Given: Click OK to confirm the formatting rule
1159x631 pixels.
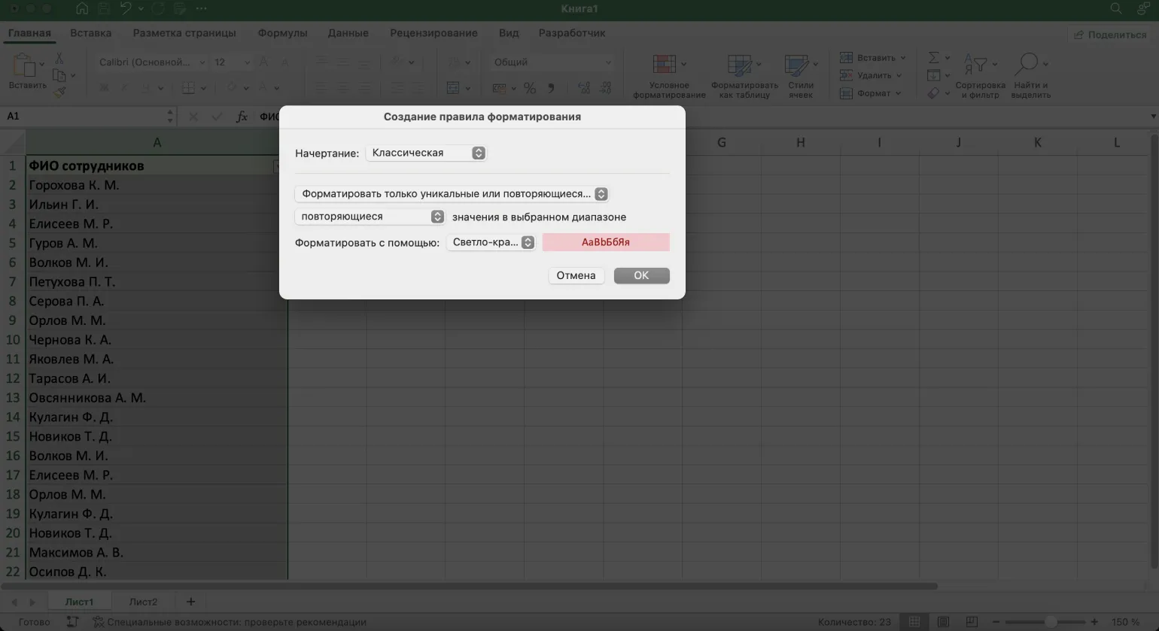Looking at the screenshot, I should tap(641, 275).
